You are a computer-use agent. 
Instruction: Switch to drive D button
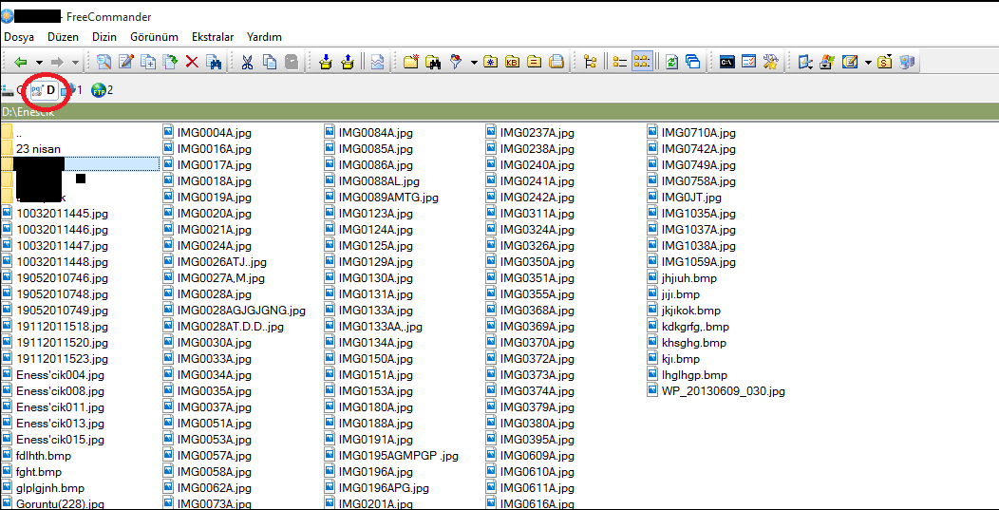pos(45,90)
